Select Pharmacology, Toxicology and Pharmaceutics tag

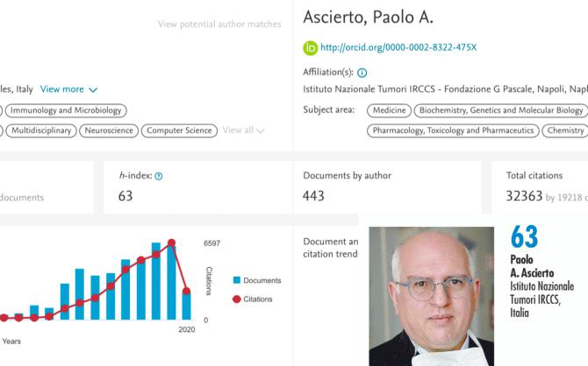pyautogui.click(x=453, y=130)
